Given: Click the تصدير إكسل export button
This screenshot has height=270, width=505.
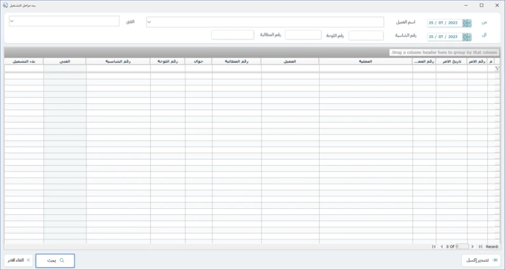Looking at the screenshot, I should (481, 260).
